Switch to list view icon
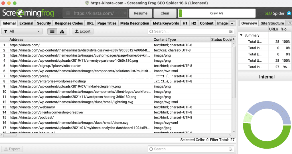Image resolution: width=292 pixels, height=154 pixels. [52, 31]
